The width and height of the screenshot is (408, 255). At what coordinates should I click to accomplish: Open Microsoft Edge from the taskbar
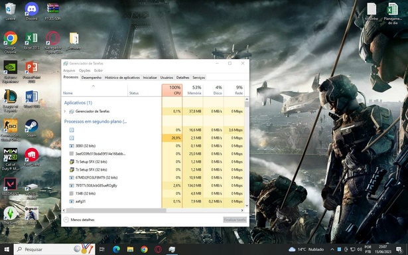116,249
